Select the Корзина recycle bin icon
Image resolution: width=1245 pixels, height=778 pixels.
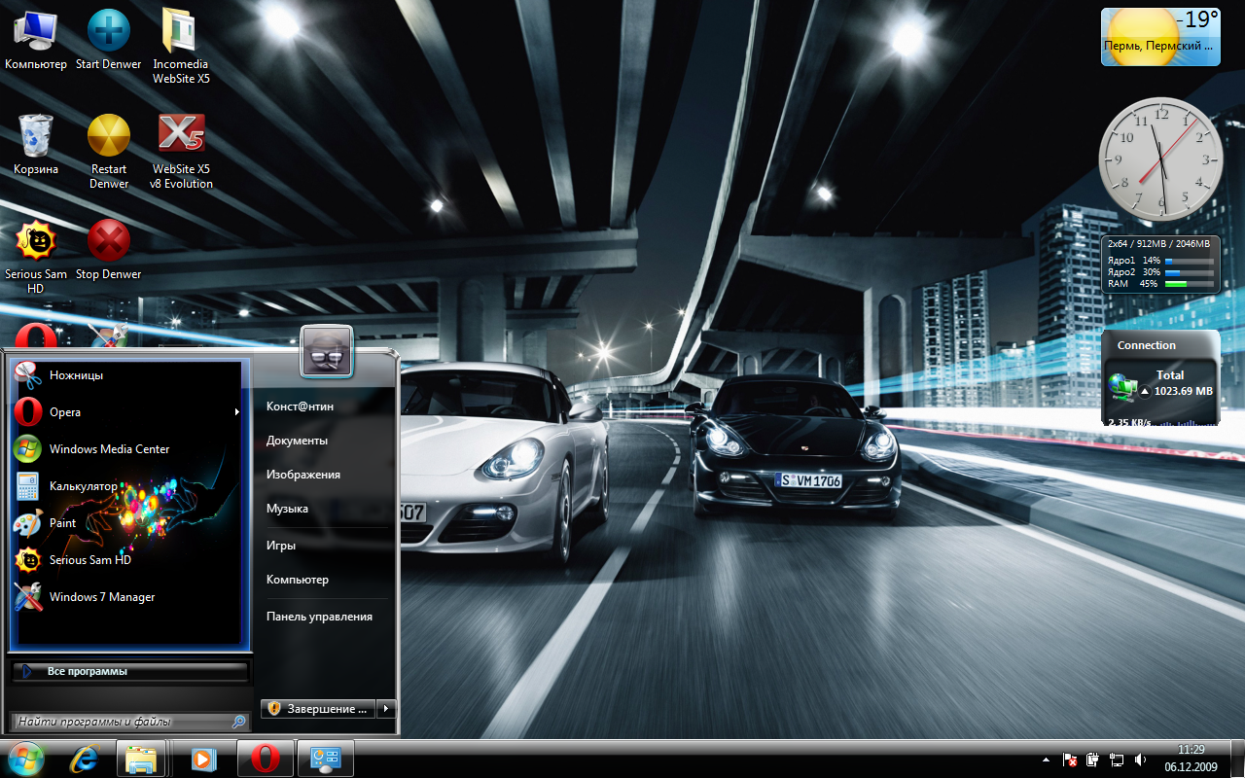click(x=36, y=145)
